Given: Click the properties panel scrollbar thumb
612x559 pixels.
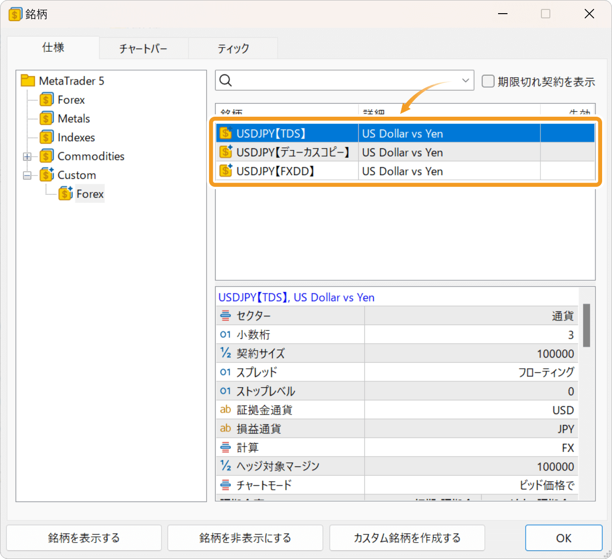Looking at the screenshot, I should click(587, 325).
